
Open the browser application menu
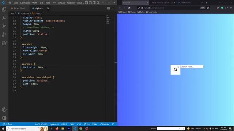click(231, 8)
